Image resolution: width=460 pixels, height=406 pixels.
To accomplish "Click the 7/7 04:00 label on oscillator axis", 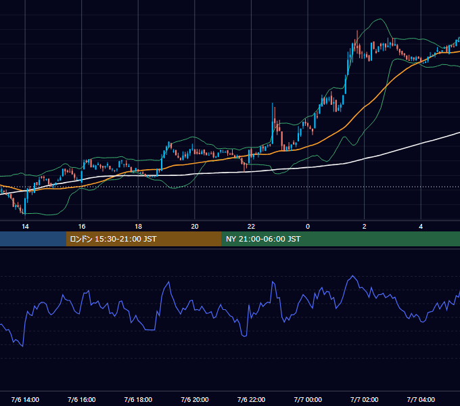I will pyautogui.click(x=421, y=399).
